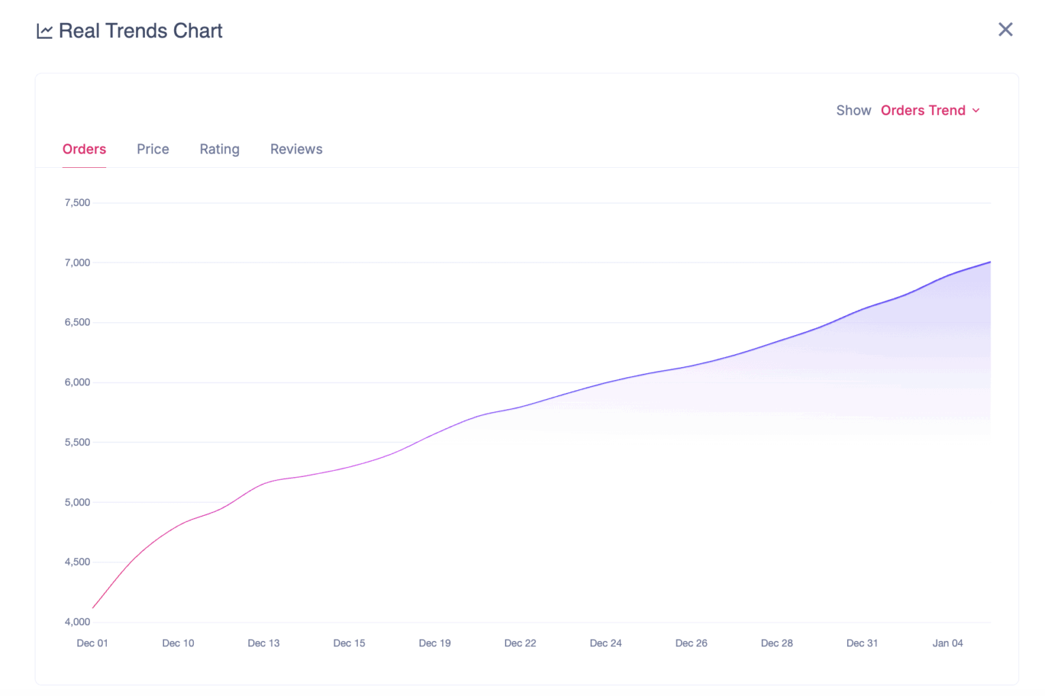The width and height of the screenshot is (1045, 696).
Task: Close the Real Trends Chart dialog
Action: click(x=1005, y=29)
